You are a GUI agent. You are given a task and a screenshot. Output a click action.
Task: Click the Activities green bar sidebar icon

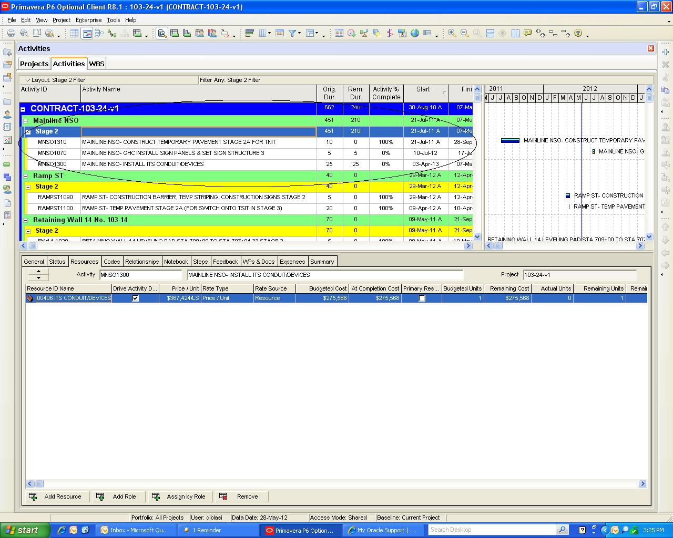coord(7,164)
